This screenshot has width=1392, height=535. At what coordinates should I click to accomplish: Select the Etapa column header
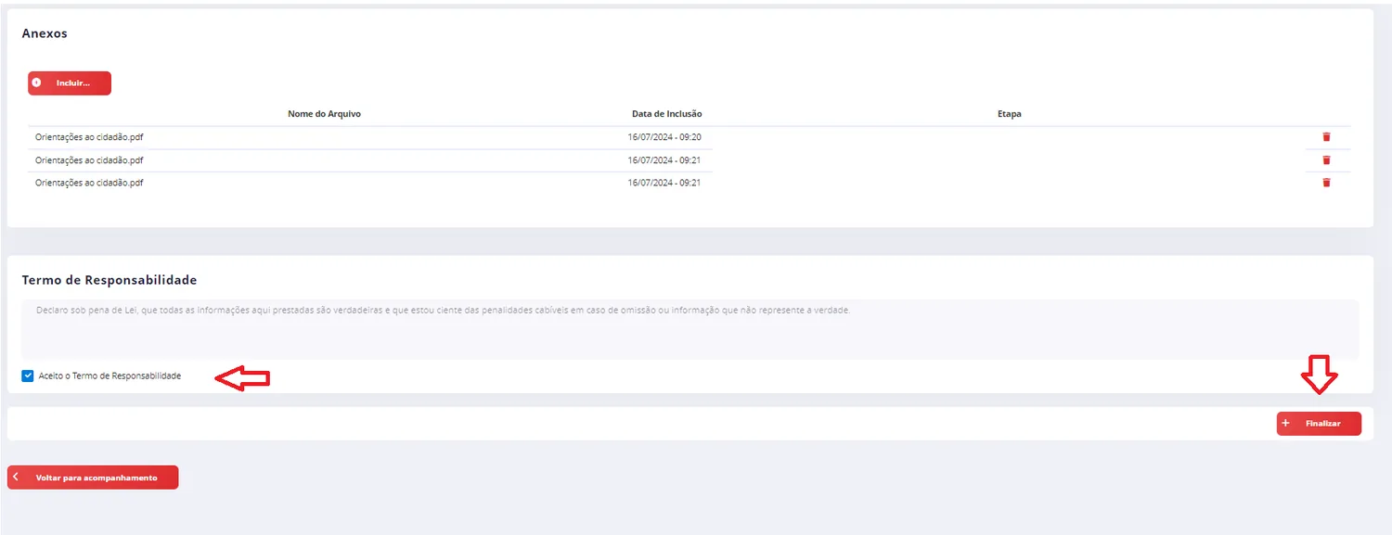(1010, 114)
